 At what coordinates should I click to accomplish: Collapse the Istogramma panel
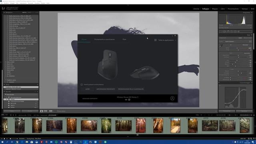coord(252,12)
